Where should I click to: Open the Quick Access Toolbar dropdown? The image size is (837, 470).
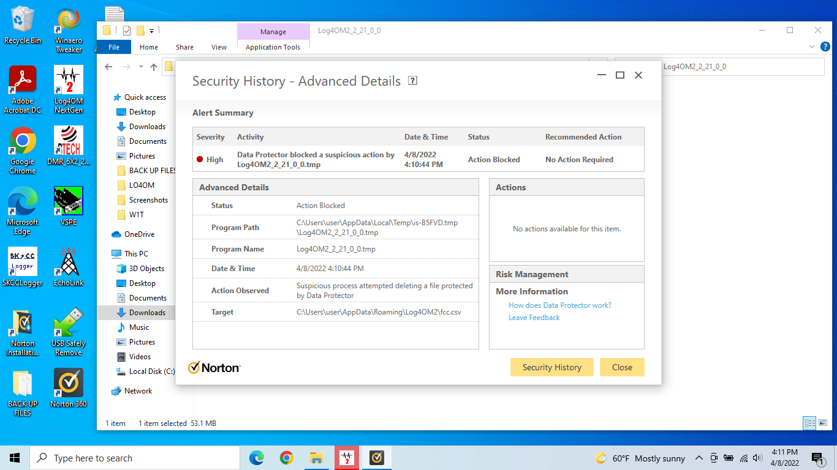pyautogui.click(x=151, y=31)
